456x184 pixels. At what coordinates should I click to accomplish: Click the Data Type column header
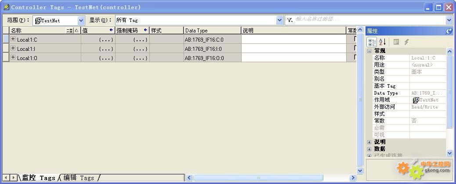point(212,31)
